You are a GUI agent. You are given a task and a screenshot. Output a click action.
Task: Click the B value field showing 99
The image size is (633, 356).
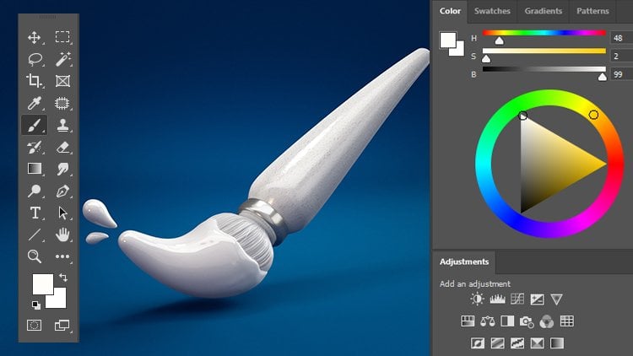pyautogui.click(x=621, y=74)
